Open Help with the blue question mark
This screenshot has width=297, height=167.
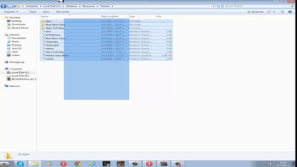290,12
